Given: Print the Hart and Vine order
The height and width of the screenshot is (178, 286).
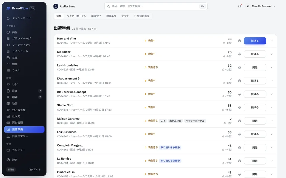Looking at the screenshot, I should click(x=240, y=41).
